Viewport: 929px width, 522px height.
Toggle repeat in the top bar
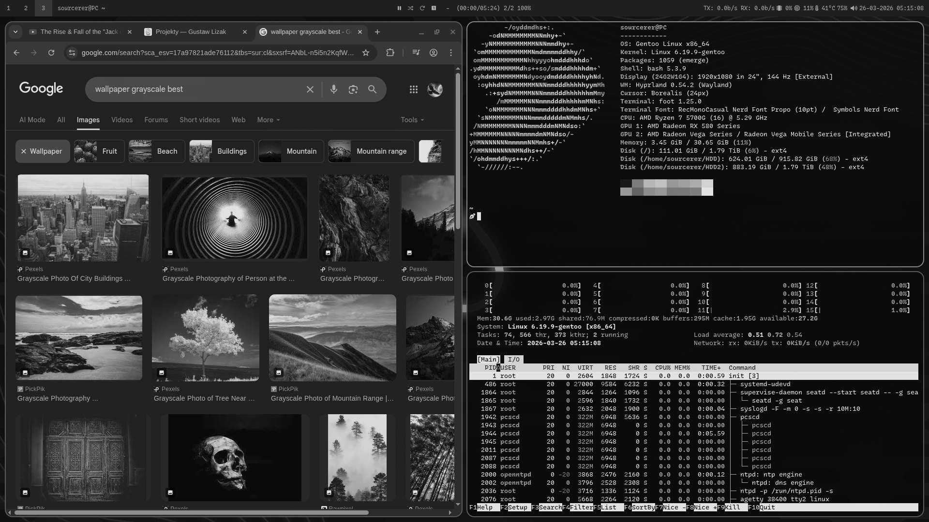click(x=422, y=8)
